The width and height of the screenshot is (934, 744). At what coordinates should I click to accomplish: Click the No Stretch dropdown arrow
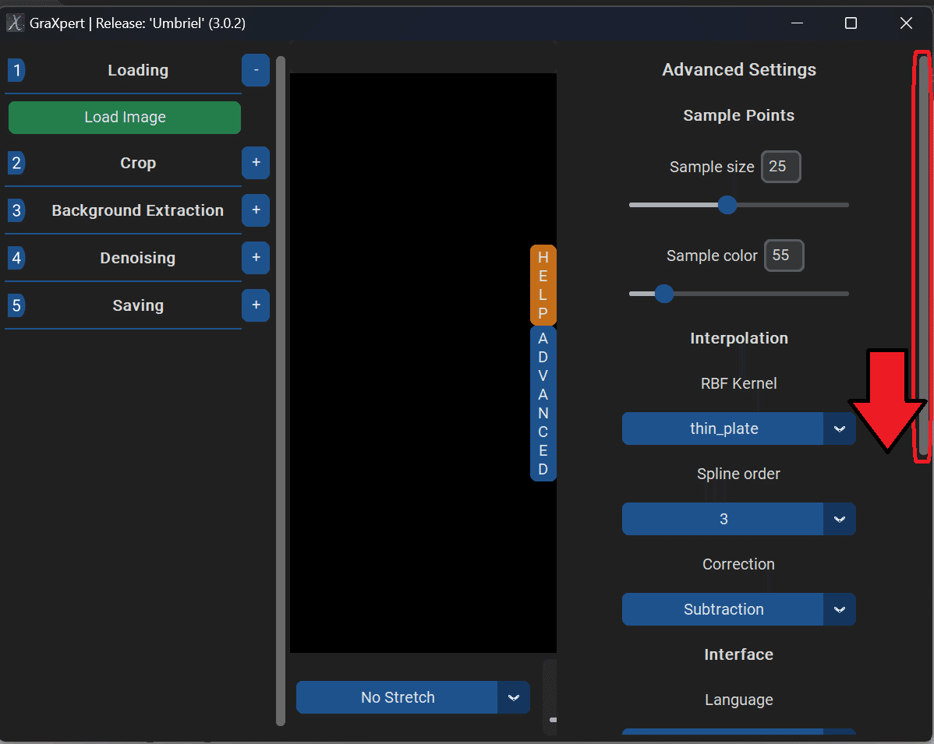coord(514,697)
